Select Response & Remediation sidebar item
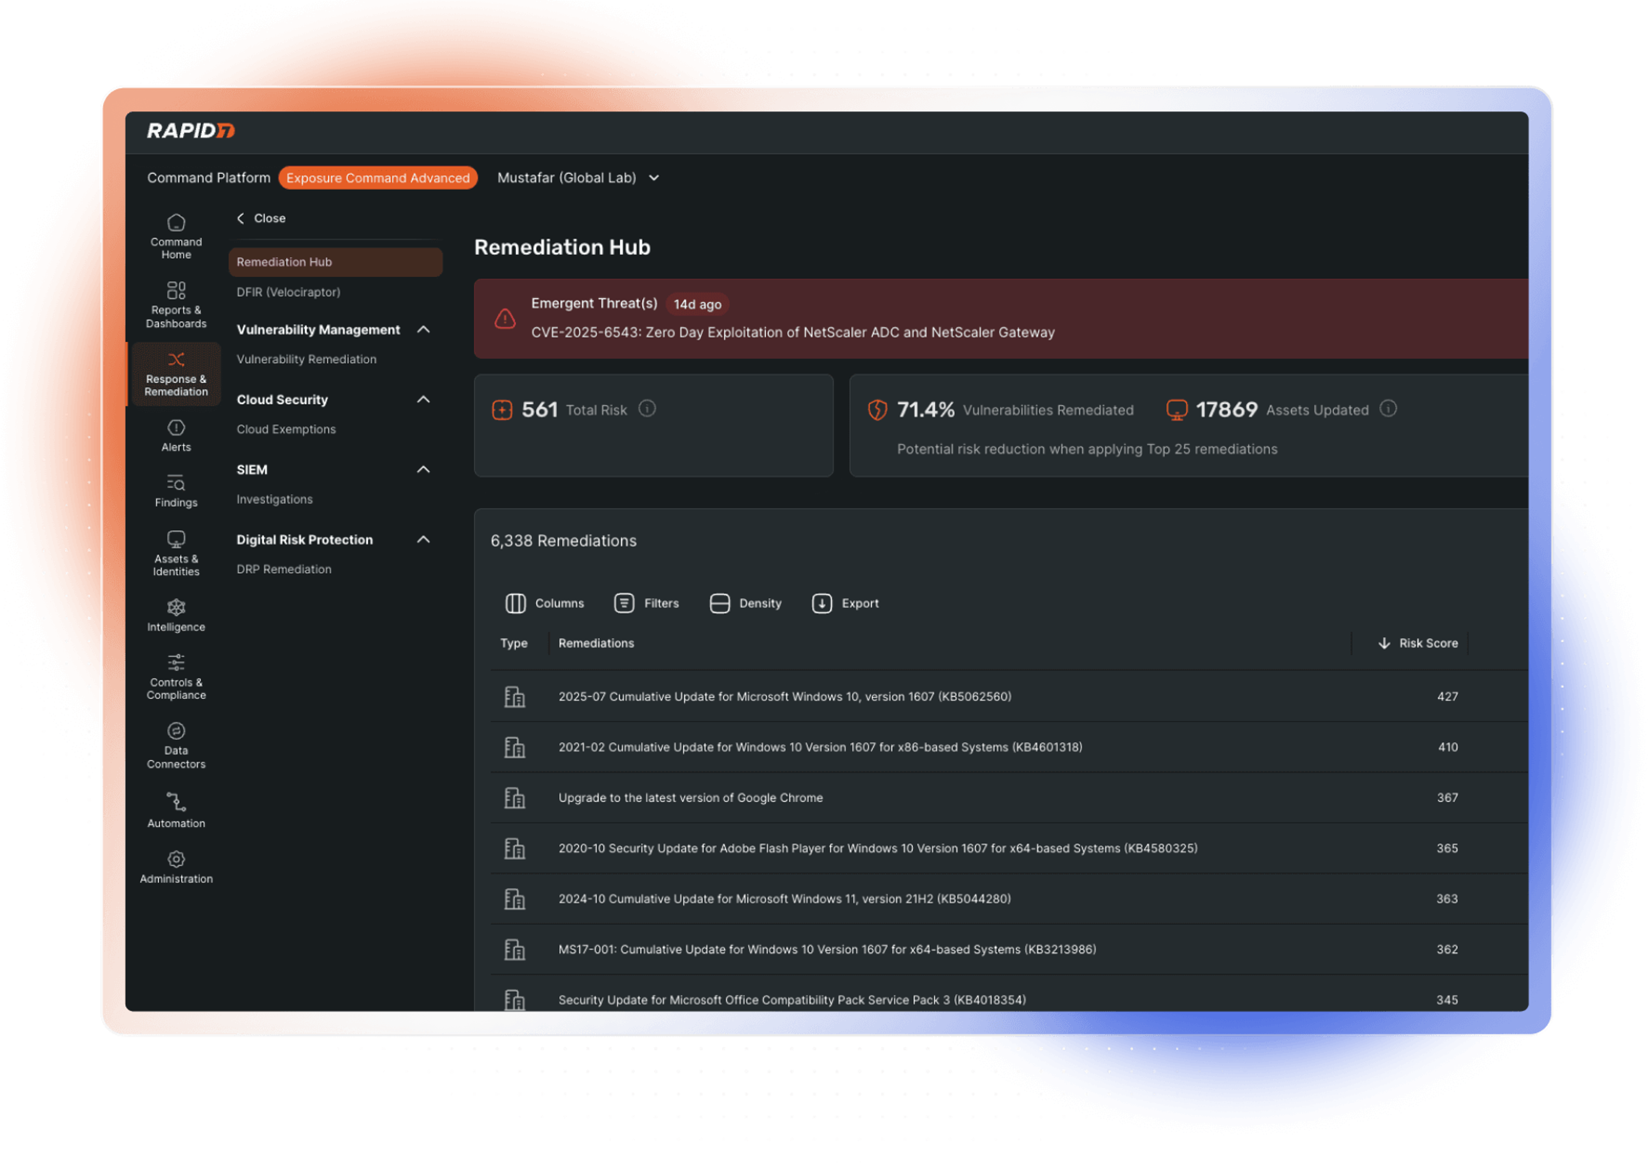The width and height of the screenshot is (1648, 1168). tap(176, 375)
